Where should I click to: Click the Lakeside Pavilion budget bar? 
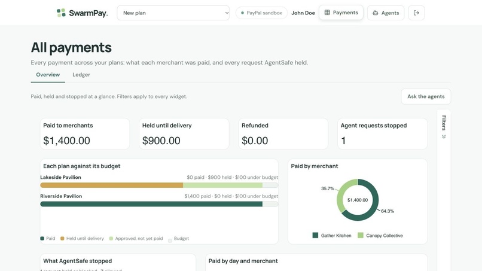(159, 185)
